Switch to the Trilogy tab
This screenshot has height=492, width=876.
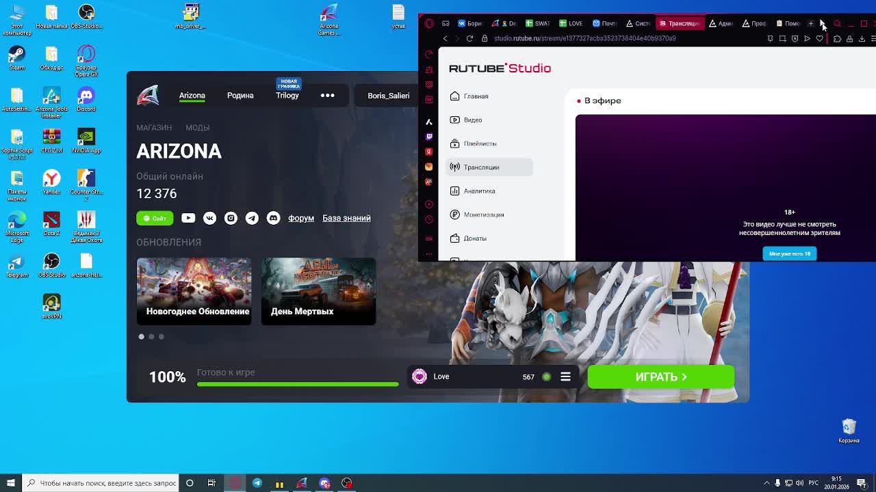[x=287, y=96]
